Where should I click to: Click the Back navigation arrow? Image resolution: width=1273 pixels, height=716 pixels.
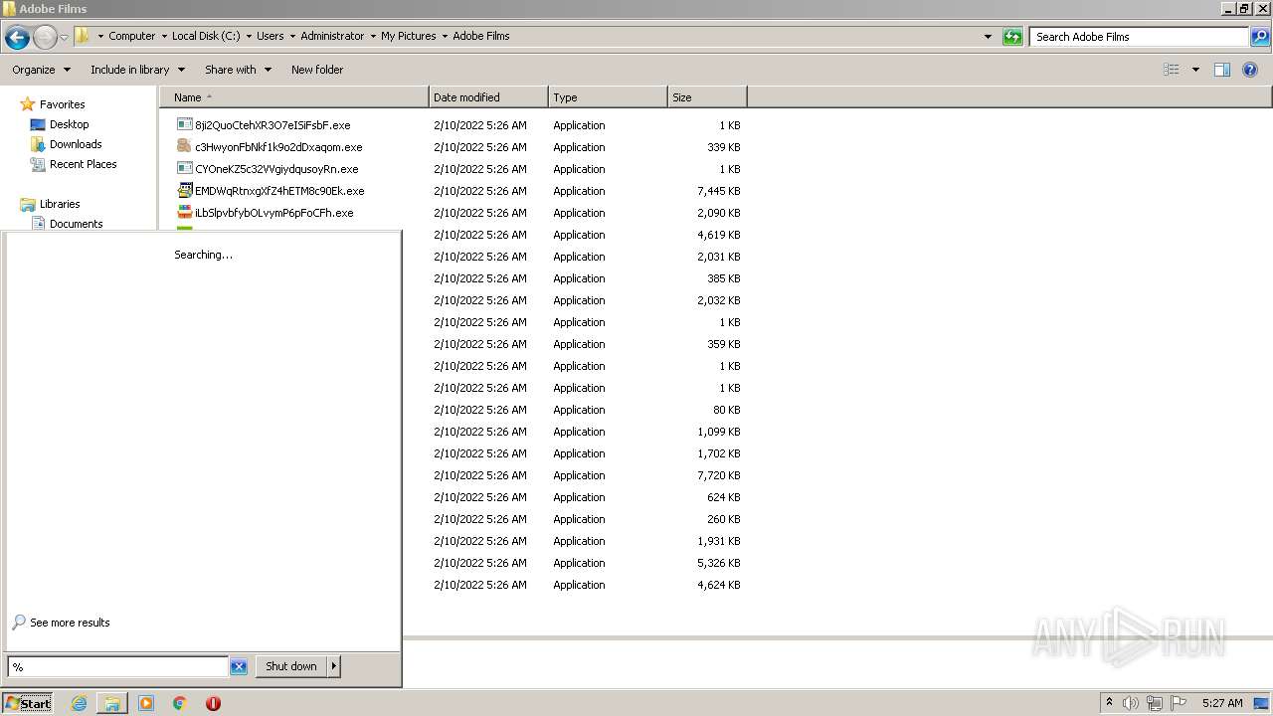17,38
